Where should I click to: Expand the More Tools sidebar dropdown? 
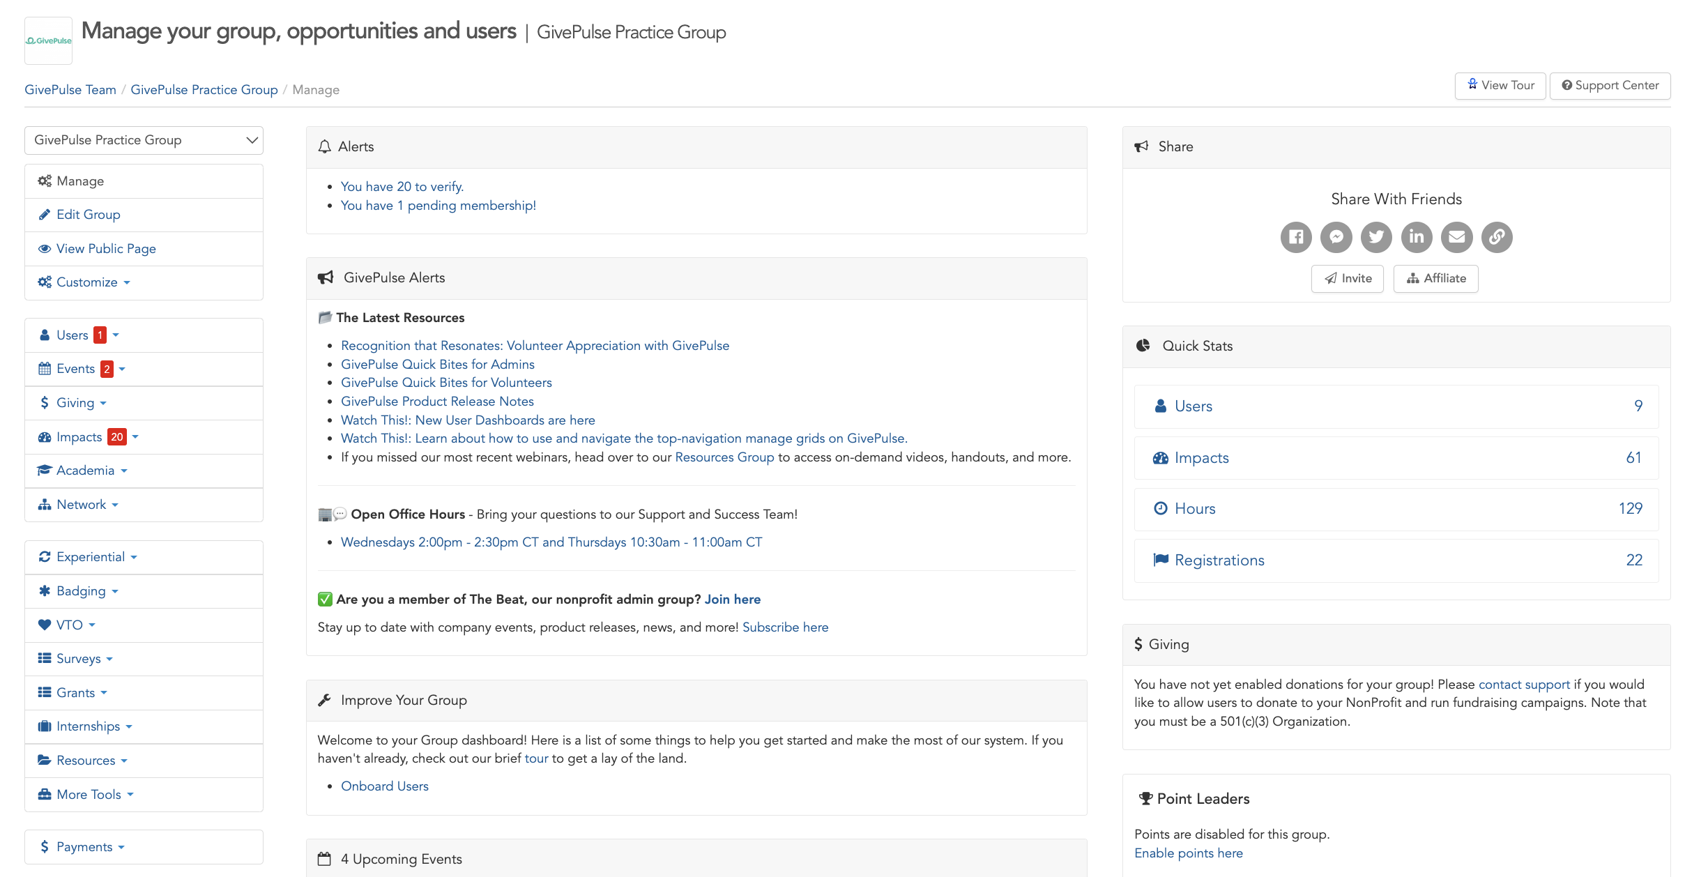(130, 795)
